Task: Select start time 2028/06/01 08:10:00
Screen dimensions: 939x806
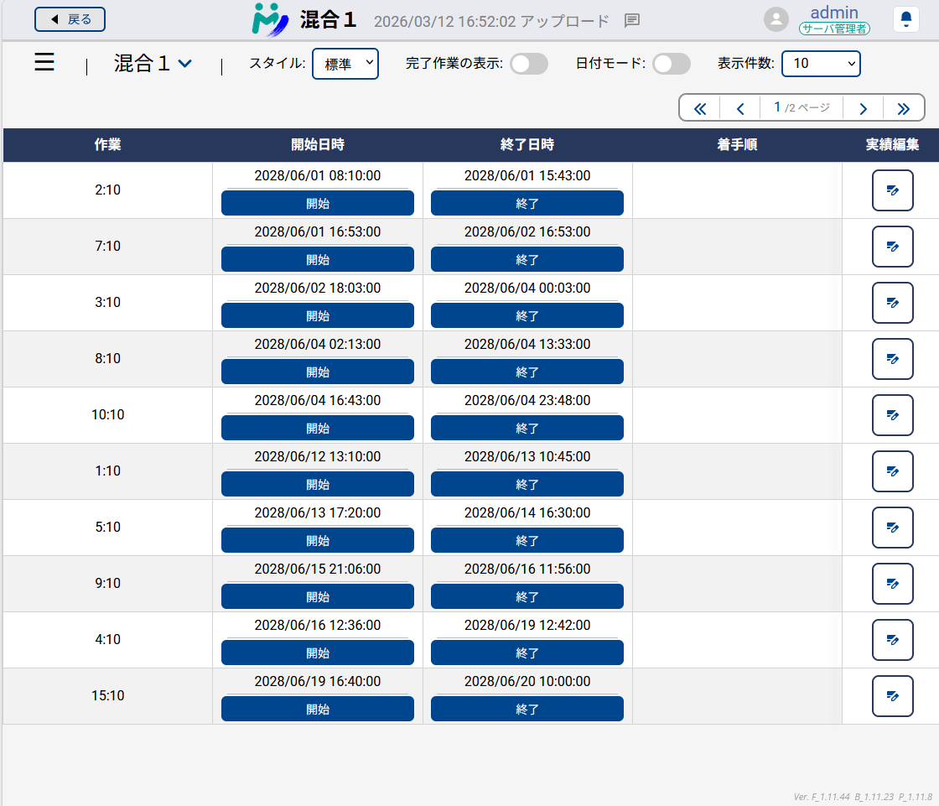Action: pos(318,175)
